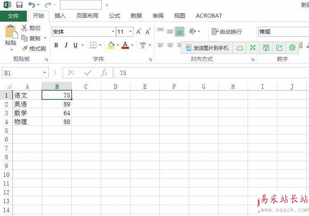Open the 对齐方式 dialog launcher
309x216 pixels.
(x=253, y=59)
